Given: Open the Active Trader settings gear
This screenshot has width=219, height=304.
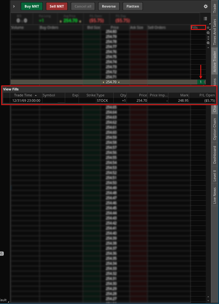Looking at the screenshot, I should point(205,6).
